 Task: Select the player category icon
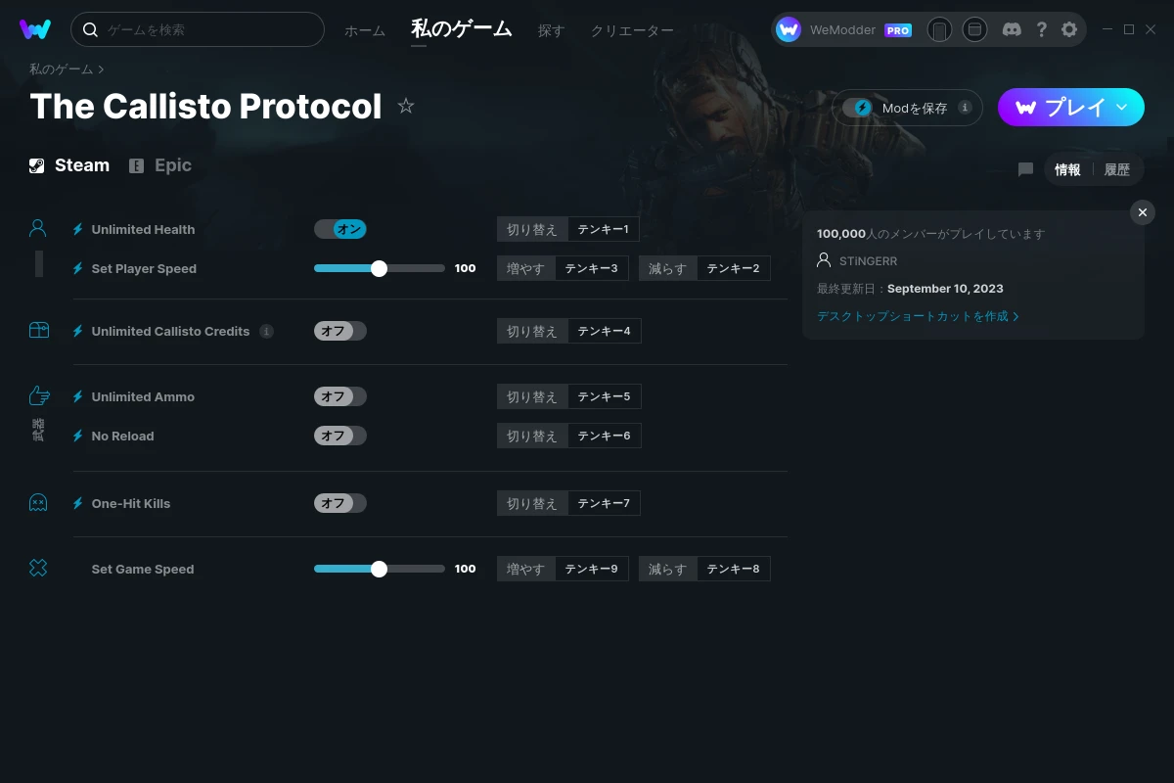[38, 228]
